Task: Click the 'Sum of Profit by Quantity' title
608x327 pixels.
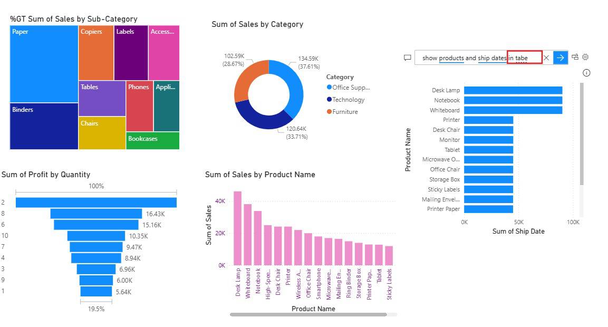Action: pyautogui.click(x=46, y=175)
